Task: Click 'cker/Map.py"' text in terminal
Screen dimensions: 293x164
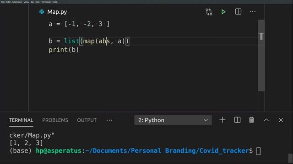Action: pos(32,135)
